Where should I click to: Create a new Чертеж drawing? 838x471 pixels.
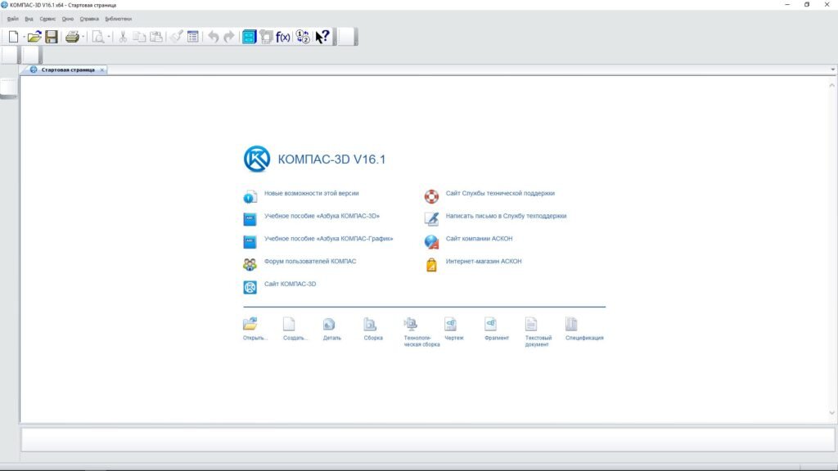coord(451,324)
